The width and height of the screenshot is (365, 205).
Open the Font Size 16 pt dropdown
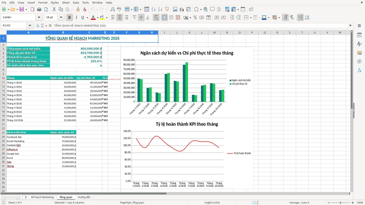(61, 18)
